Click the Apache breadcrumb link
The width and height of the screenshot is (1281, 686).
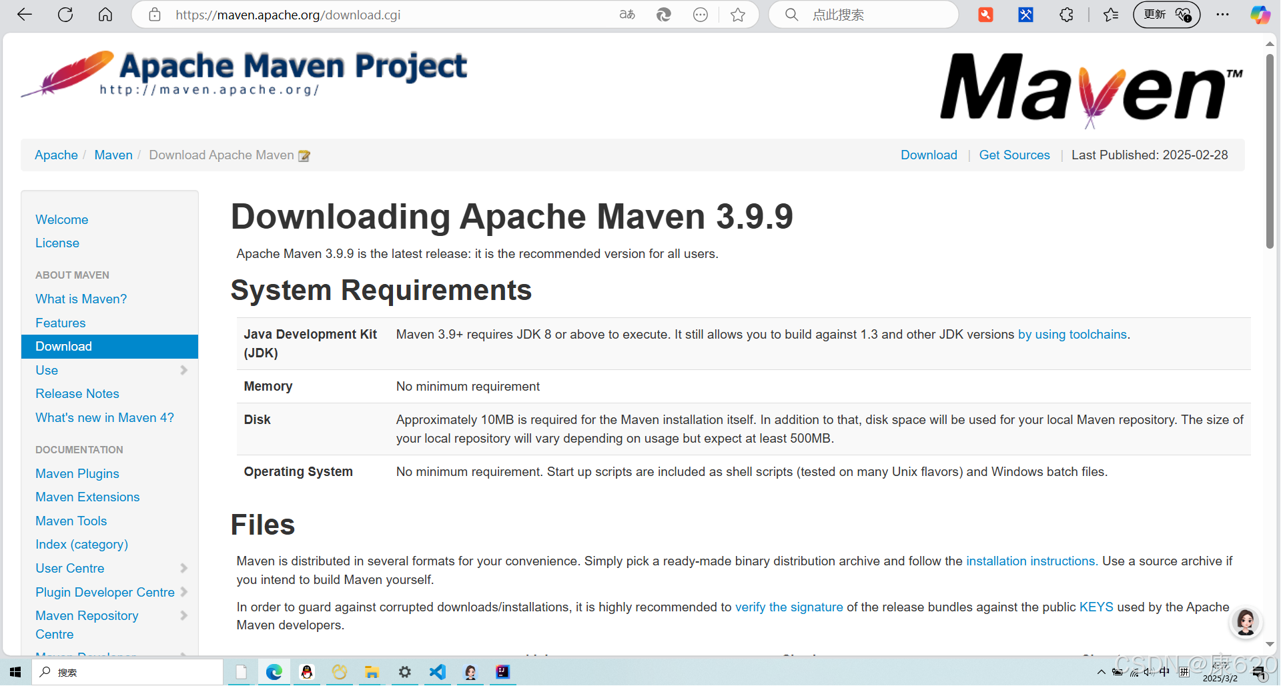pyautogui.click(x=56, y=155)
